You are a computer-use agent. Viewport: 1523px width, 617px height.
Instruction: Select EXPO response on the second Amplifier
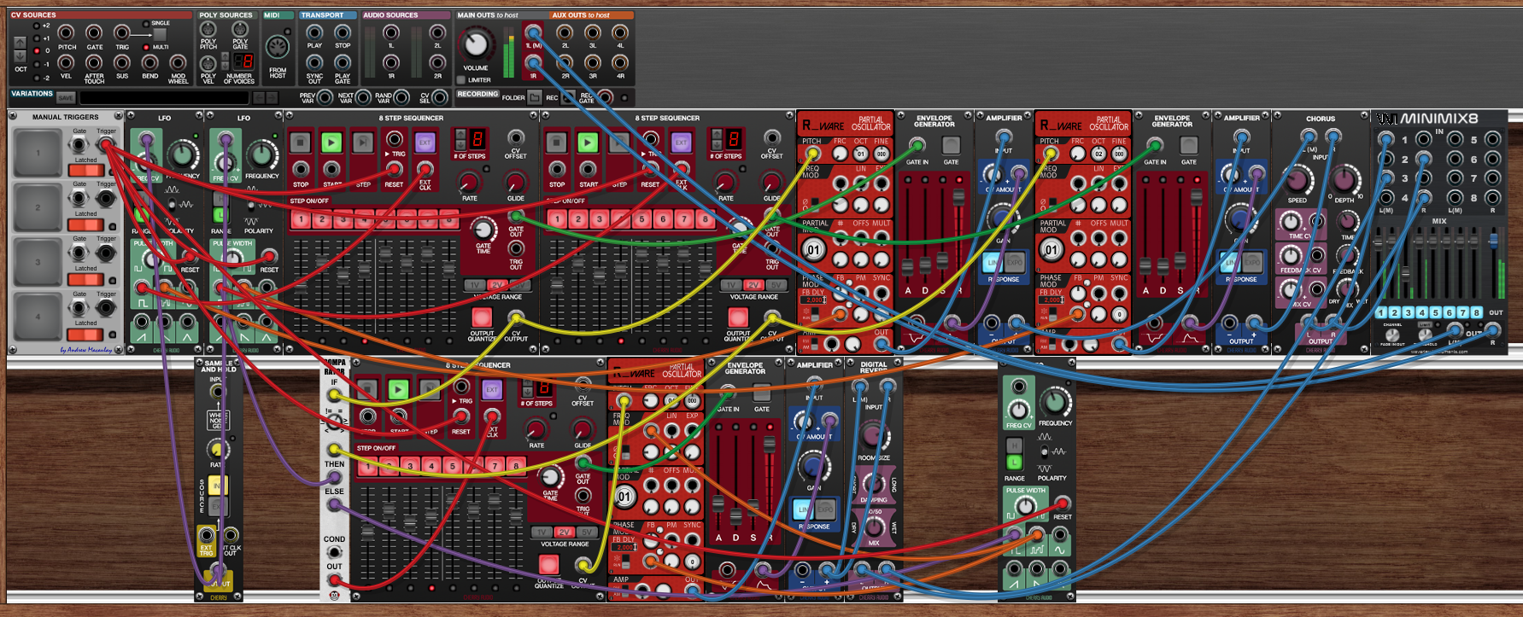point(1251,263)
